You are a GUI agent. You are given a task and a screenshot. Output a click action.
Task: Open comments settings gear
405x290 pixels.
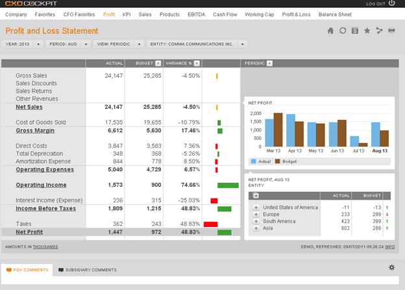point(392,267)
